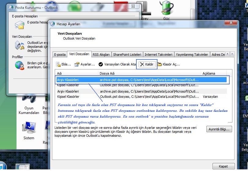Switch to the E-posta tab
Screen dimensions: 248x184
pos(60,55)
